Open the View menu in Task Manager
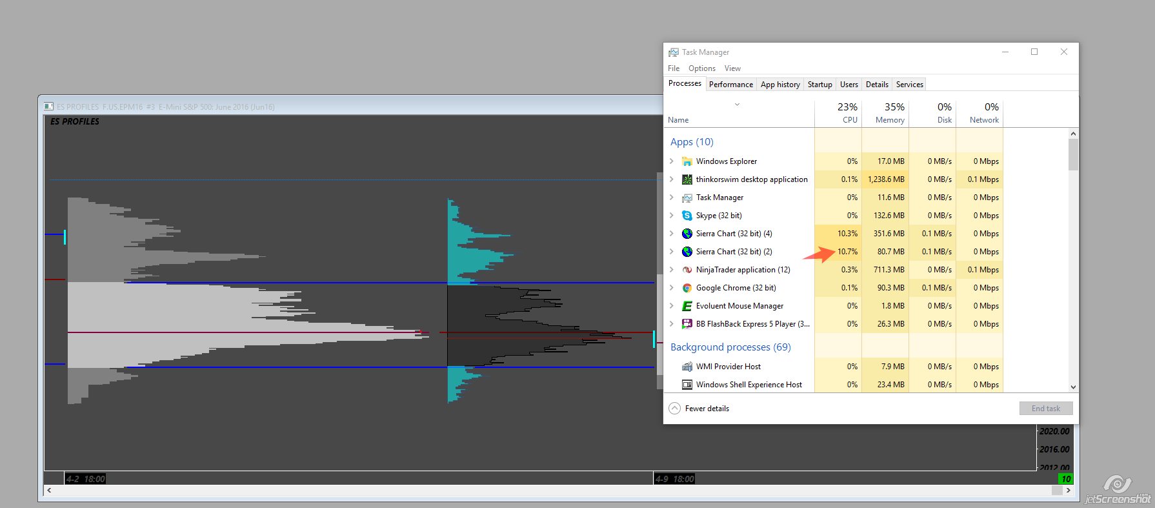The height and width of the screenshot is (508, 1155). tap(732, 68)
